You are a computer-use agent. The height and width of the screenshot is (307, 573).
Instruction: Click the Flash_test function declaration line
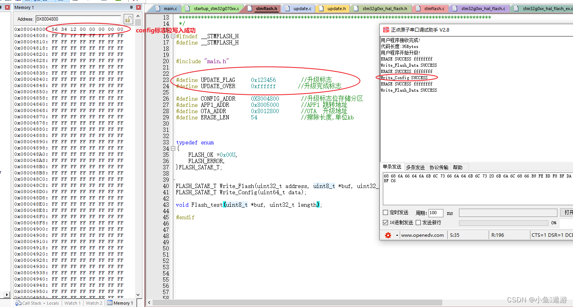pyautogui.click(x=248, y=205)
